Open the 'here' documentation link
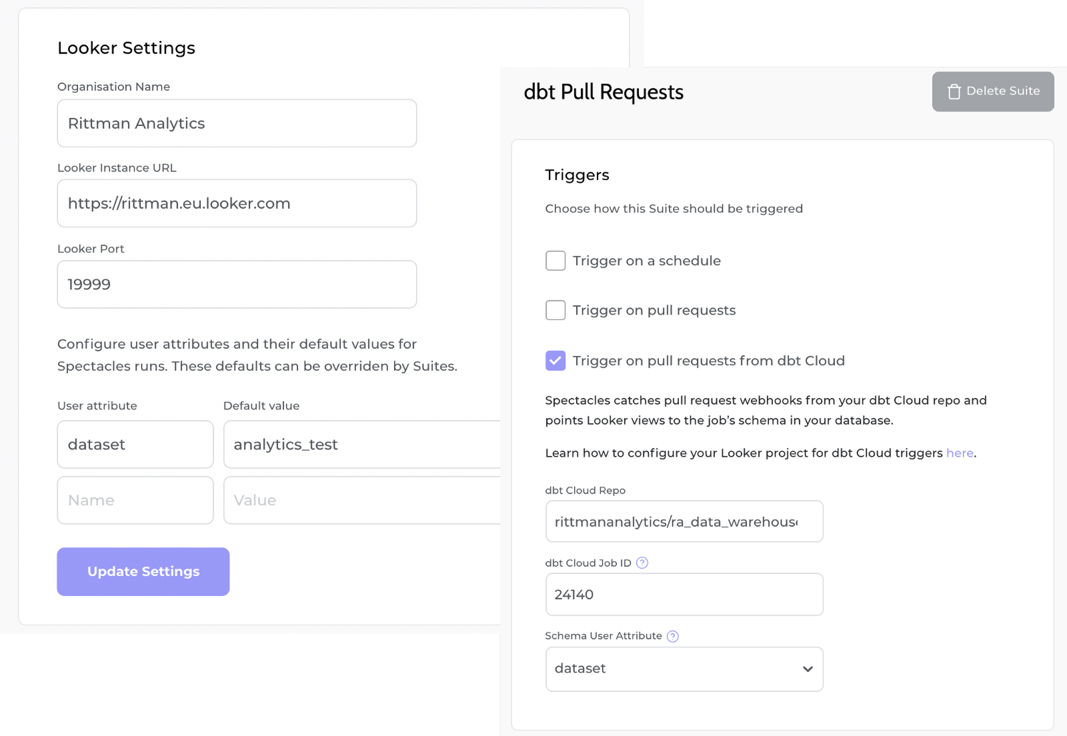The image size is (1067, 736). [960, 453]
